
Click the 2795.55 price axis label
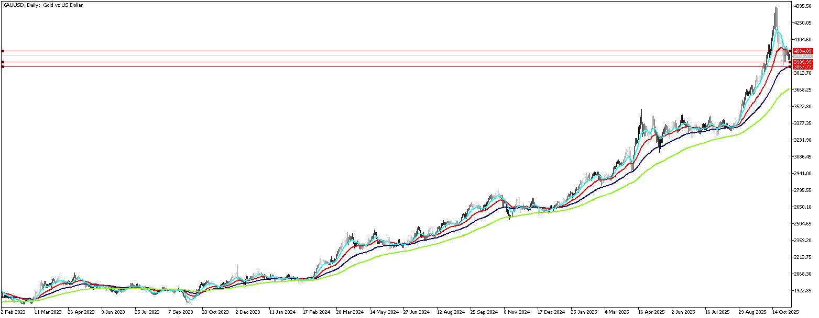pos(803,190)
